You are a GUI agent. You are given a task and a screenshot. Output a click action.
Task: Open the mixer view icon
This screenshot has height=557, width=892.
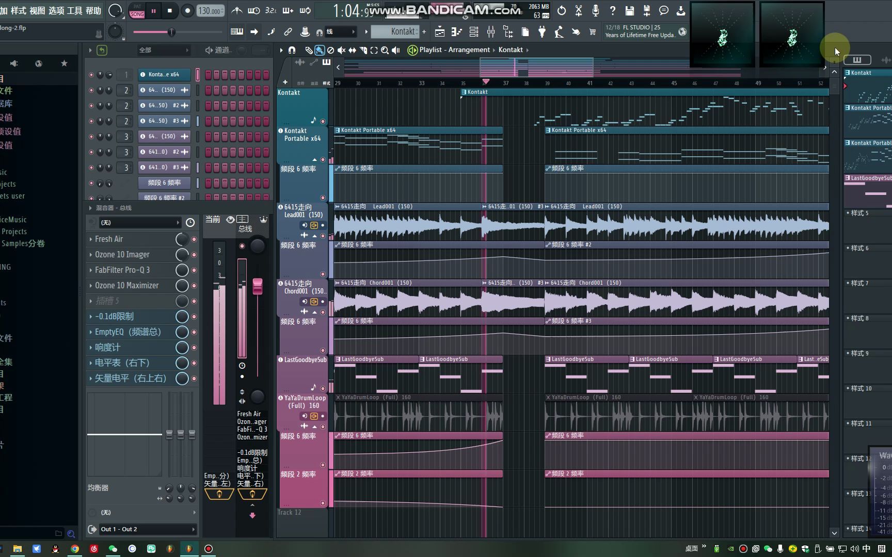click(x=491, y=32)
